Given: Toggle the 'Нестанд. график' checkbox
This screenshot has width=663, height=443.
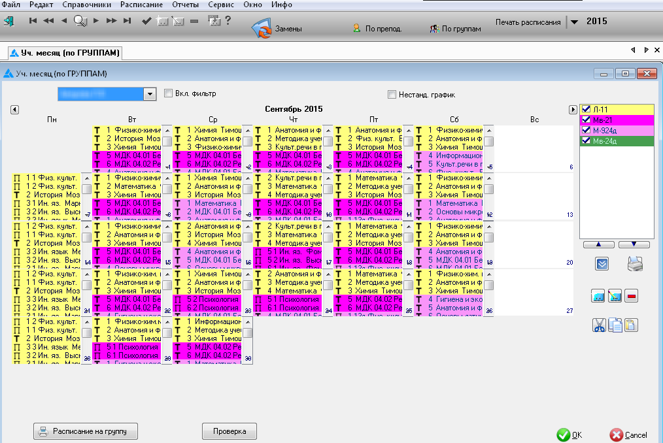Looking at the screenshot, I should 392,94.
